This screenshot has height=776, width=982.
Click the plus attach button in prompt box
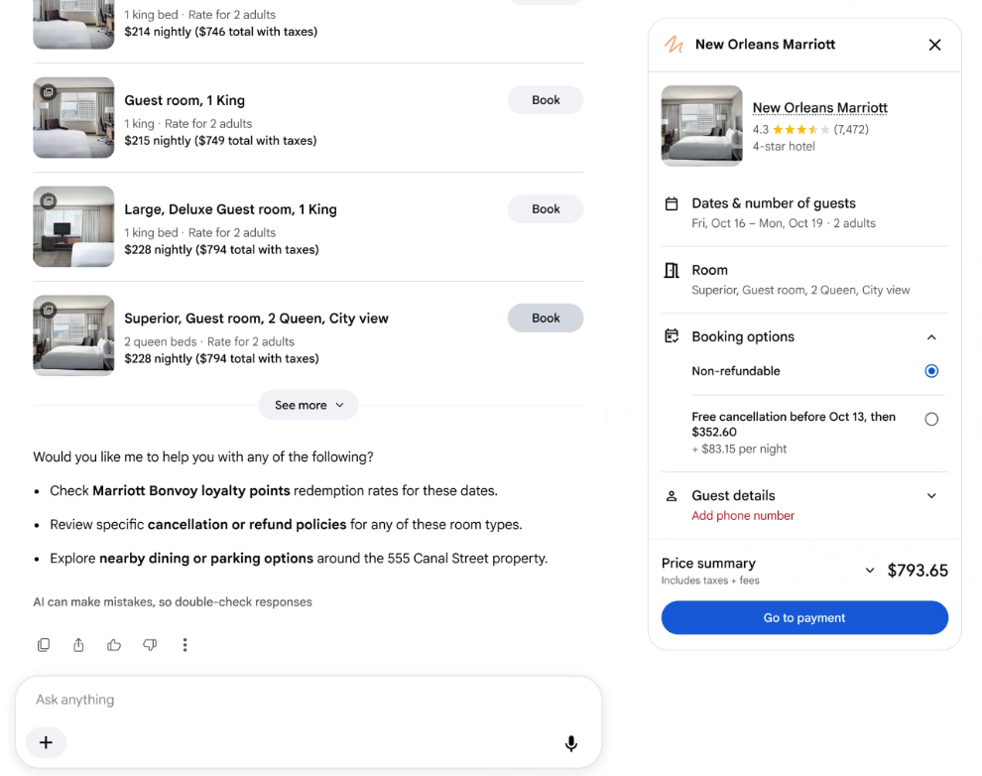[x=46, y=743]
